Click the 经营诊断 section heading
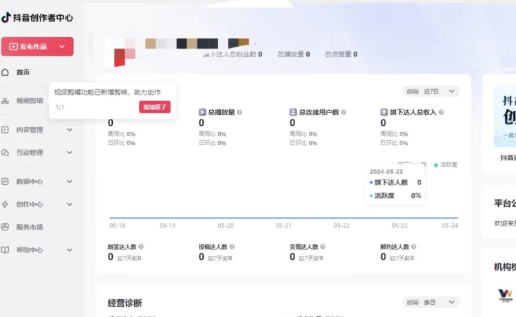 click(x=125, y=303)
